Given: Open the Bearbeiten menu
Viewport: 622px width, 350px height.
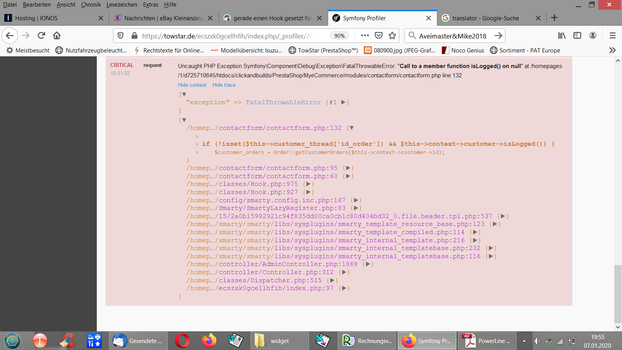Looking at the screenshot, I should (x=37, y=5).
